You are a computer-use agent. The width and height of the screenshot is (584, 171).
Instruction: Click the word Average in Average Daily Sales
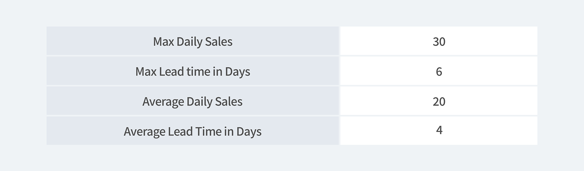(163, 101)
